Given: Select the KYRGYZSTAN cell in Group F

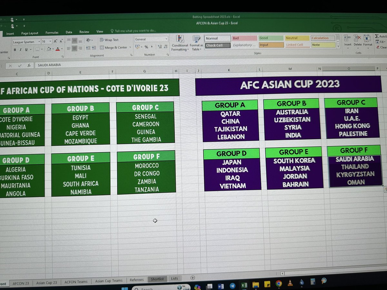Looking at the screenshot, I should pyautogui.click(x=355, y=174).
